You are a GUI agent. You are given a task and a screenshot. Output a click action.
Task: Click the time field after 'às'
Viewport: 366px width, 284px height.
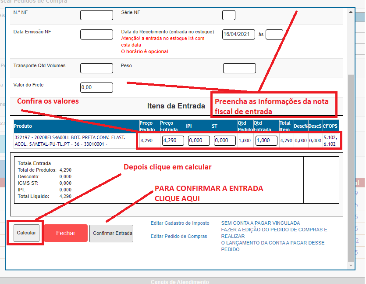click(x=274, y=34)
